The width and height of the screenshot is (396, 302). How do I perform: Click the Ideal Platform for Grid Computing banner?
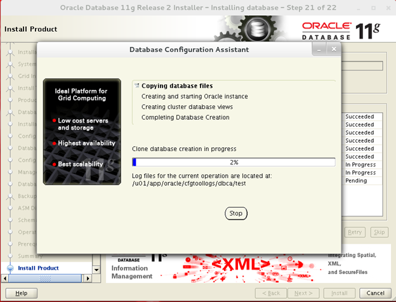pos(82,131)
